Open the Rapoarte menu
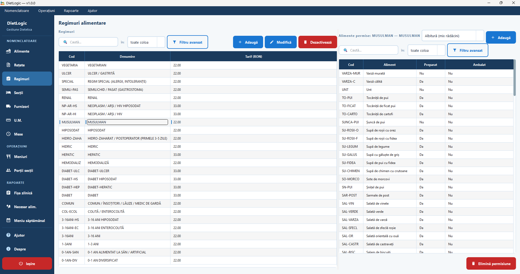This screenshot has height=274, width=520. tap(71, 11)
